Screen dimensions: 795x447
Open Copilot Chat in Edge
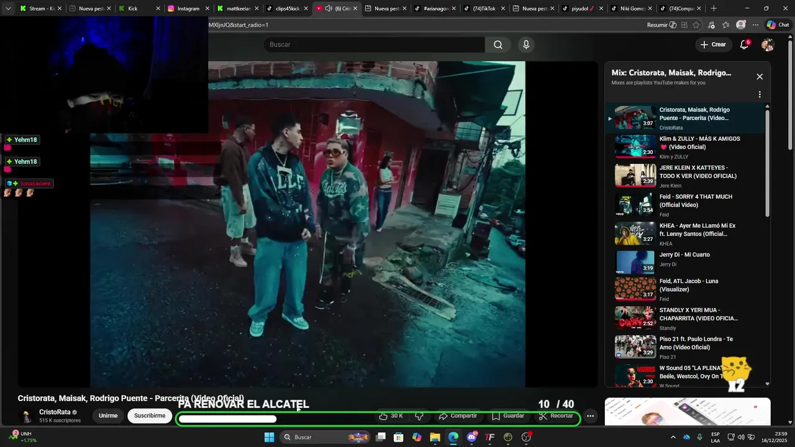[778, 25]
